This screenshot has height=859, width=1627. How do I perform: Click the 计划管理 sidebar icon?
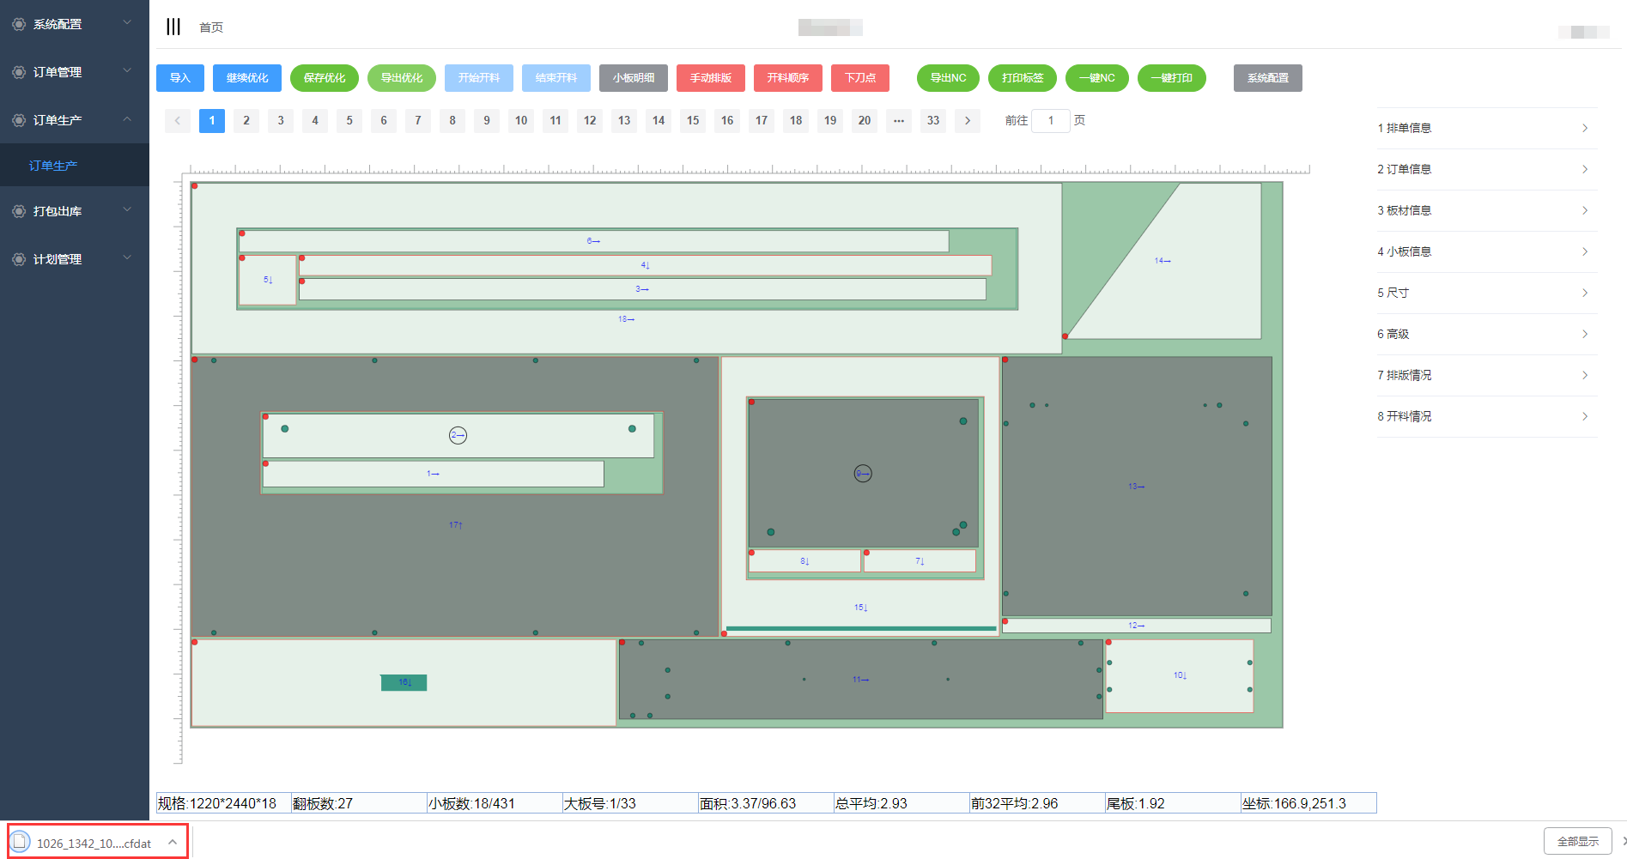point(18,259)
